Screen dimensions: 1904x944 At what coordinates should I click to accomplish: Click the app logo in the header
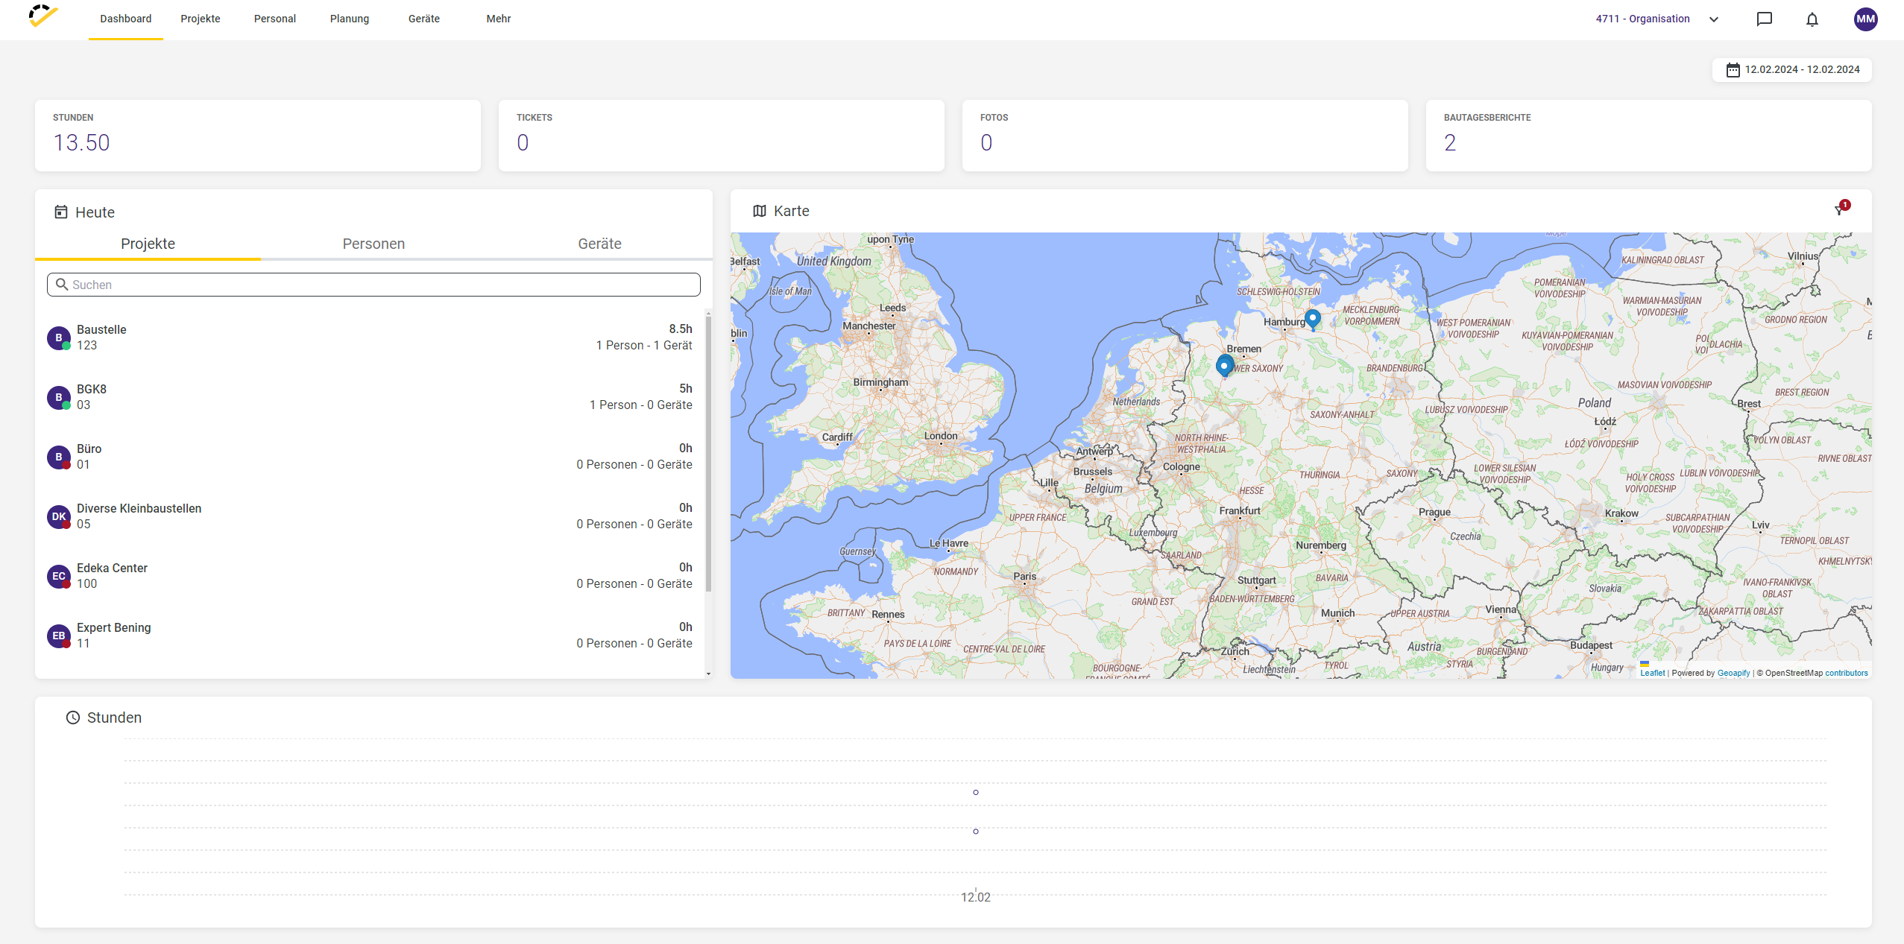(x=43, y=16)
